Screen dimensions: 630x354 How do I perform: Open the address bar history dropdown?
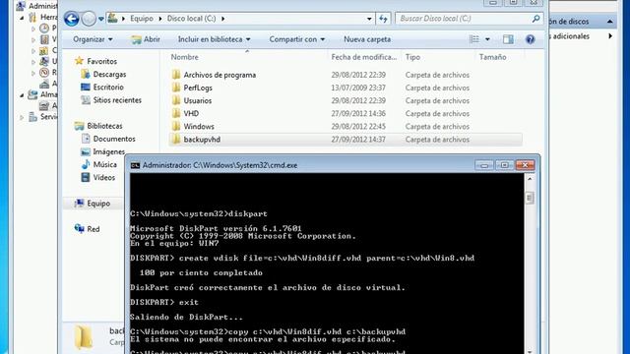[369, 19]
